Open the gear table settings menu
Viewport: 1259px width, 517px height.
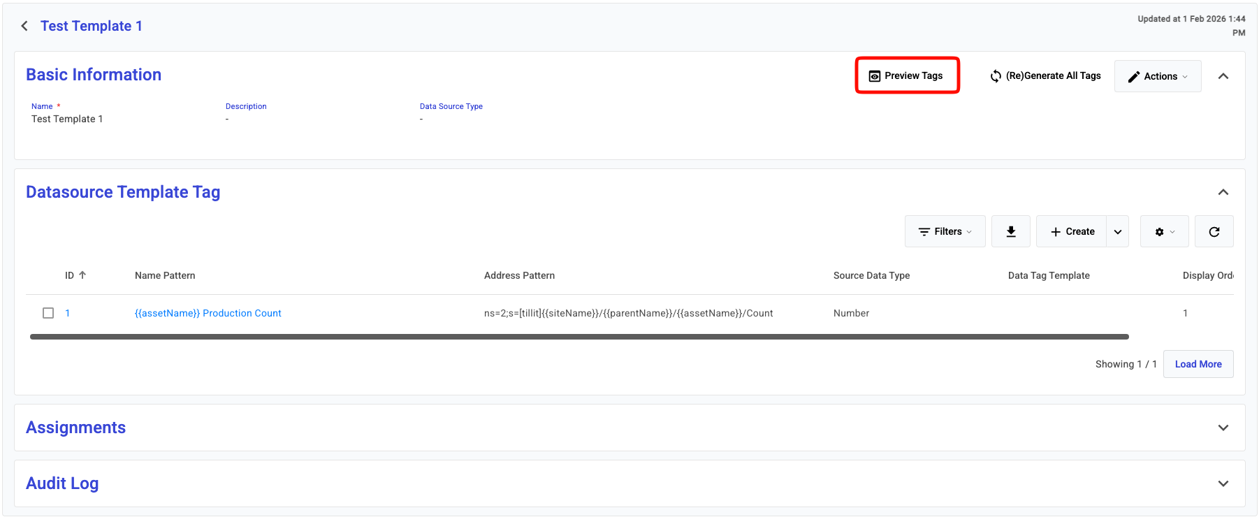pyautogui.click(x=1164, y=231)
